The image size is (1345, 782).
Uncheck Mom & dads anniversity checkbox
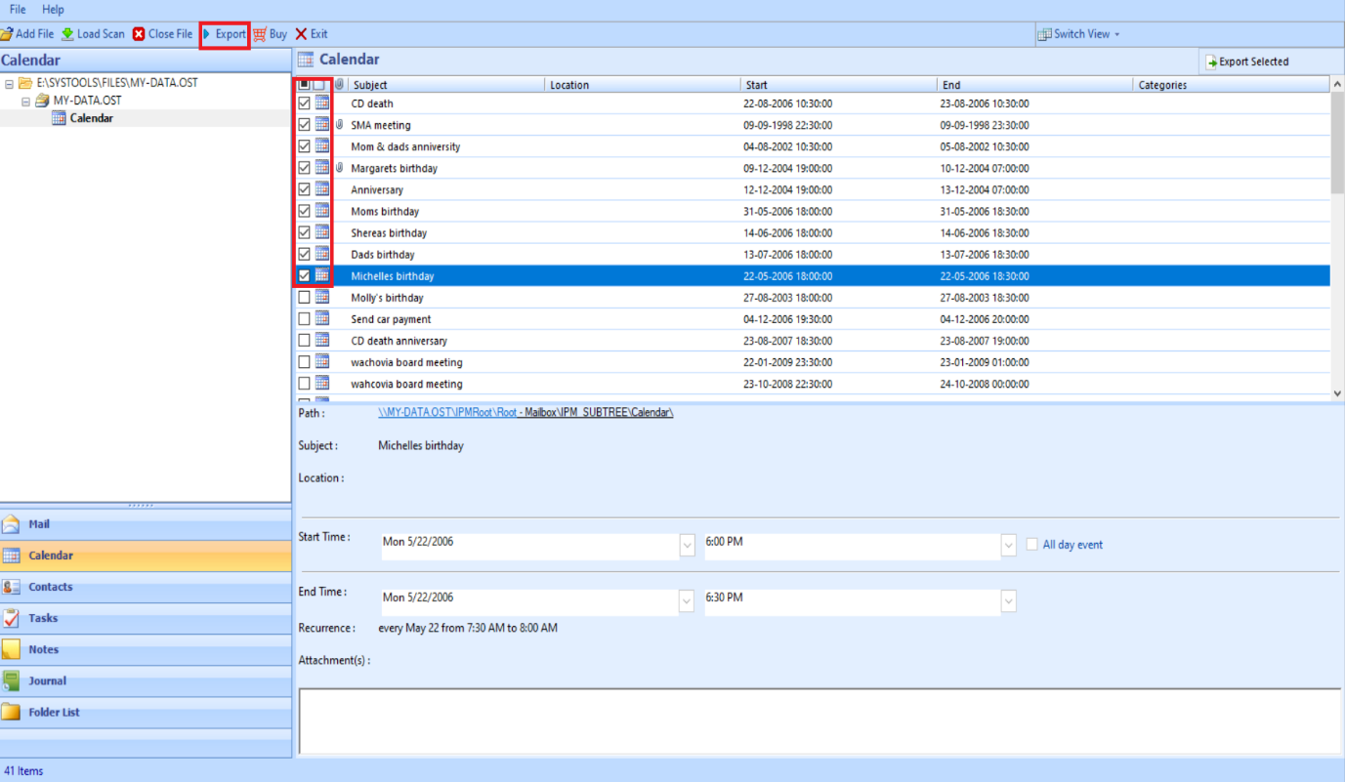(x=304, y=145)
